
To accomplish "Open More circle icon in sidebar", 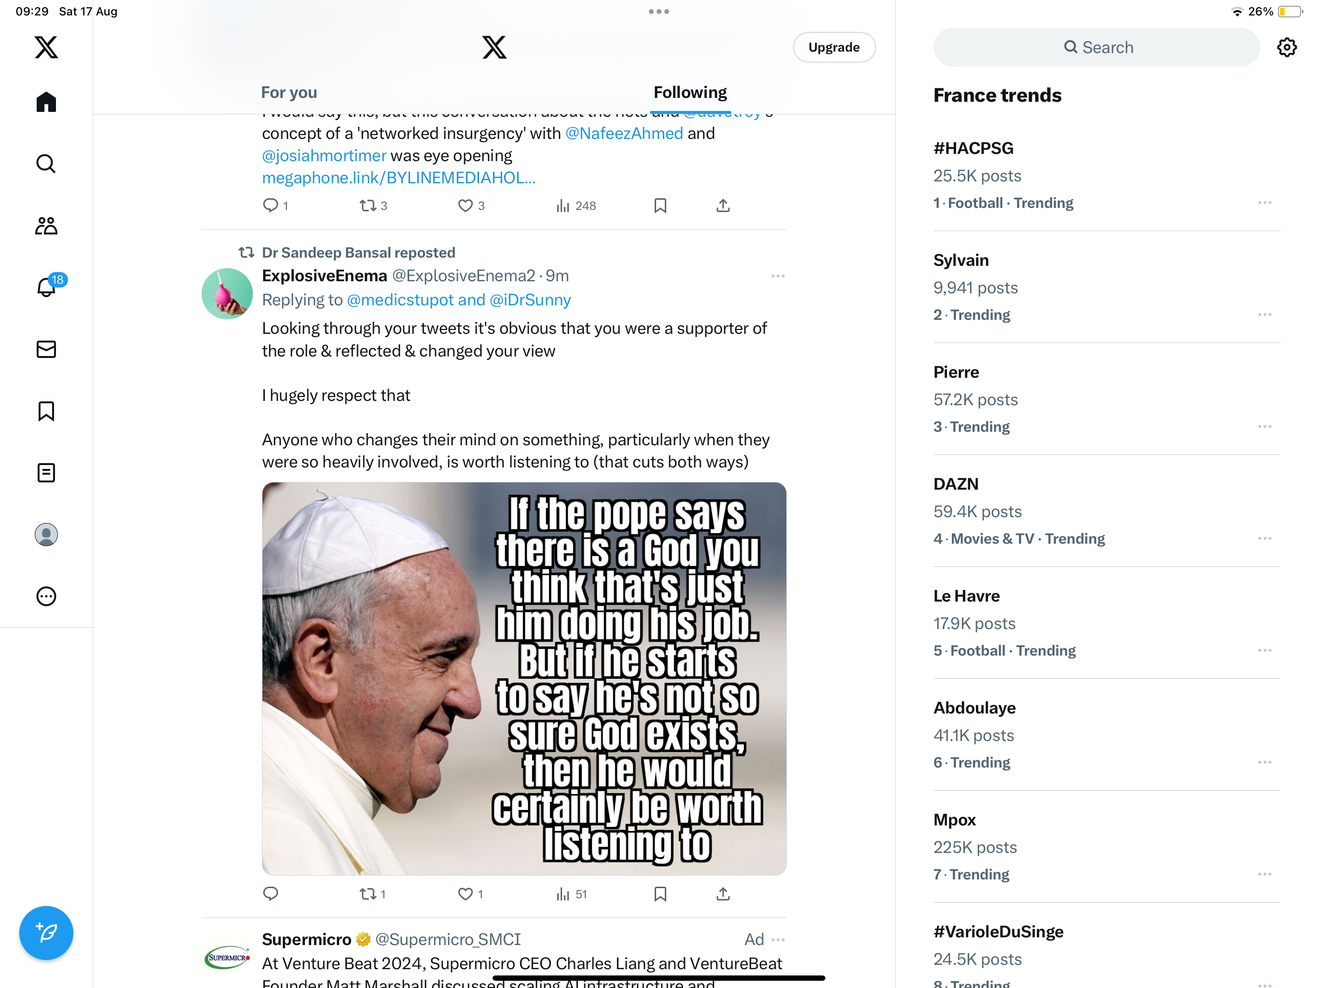I will (x=46, y=596).
